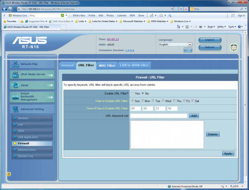249x190 pixels.
Task: Click the browser Back arrow button
Action: coord(4,9)
